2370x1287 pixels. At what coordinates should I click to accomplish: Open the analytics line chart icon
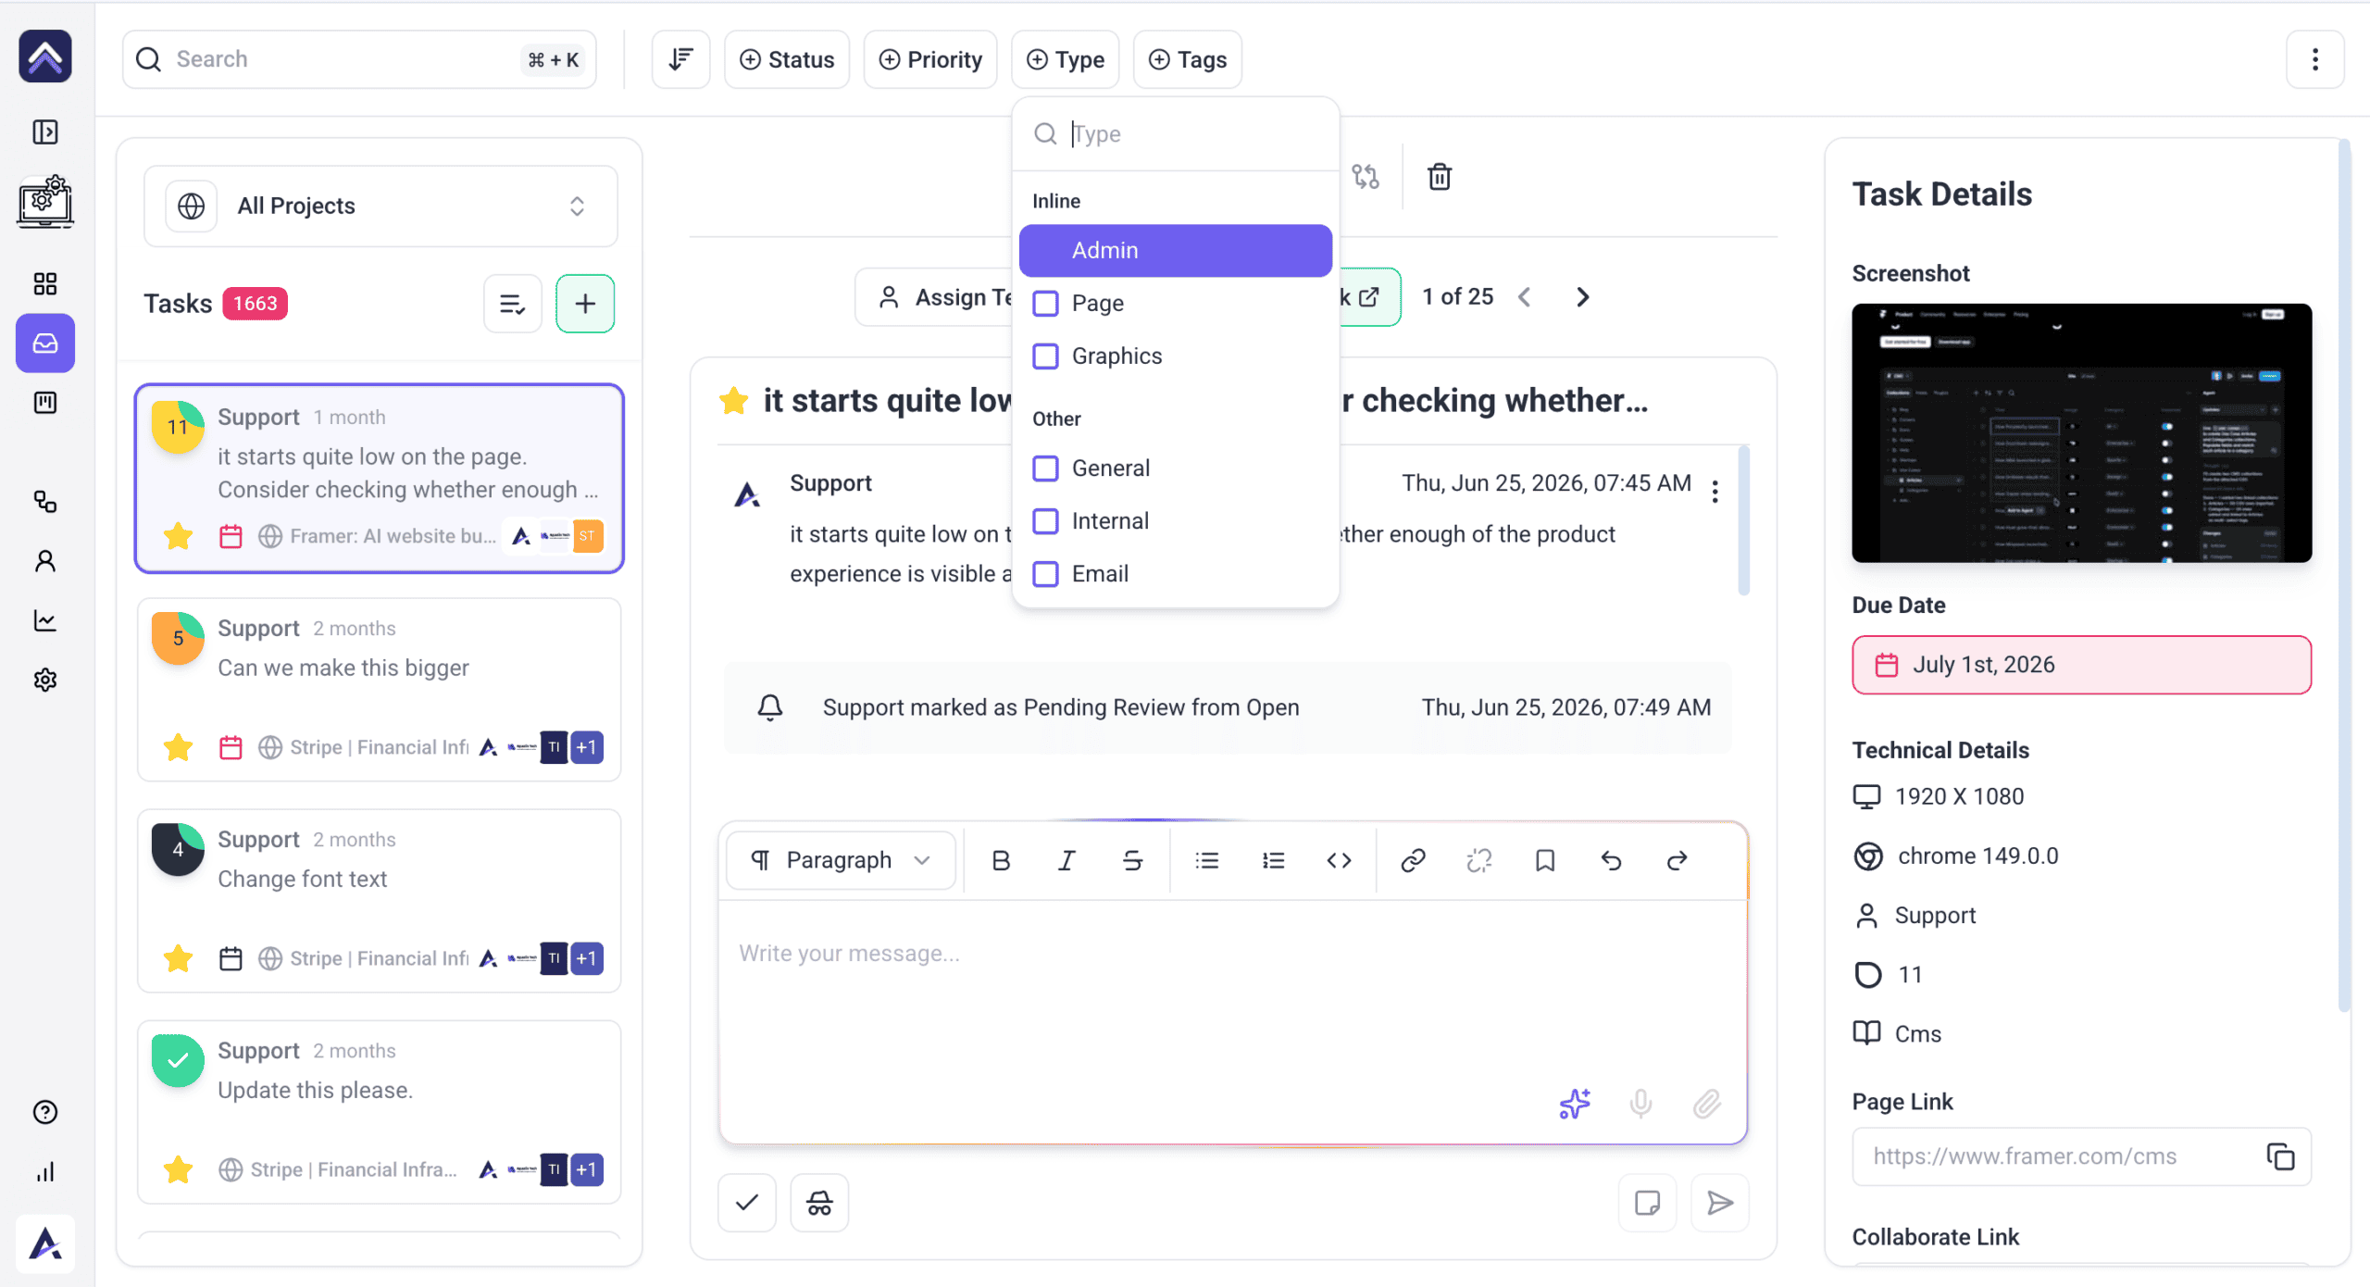(44, 620)
